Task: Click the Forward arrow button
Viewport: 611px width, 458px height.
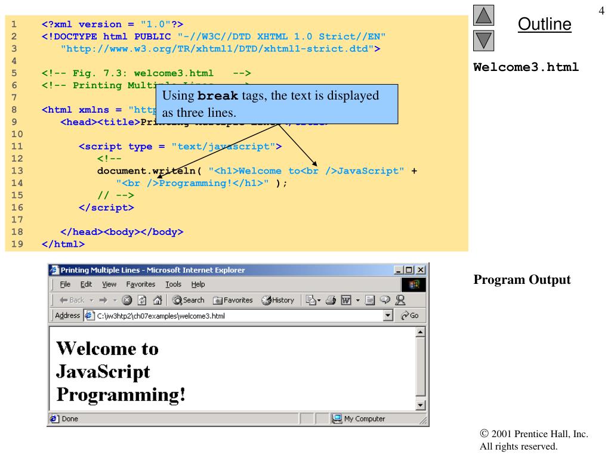Action: 103,301
